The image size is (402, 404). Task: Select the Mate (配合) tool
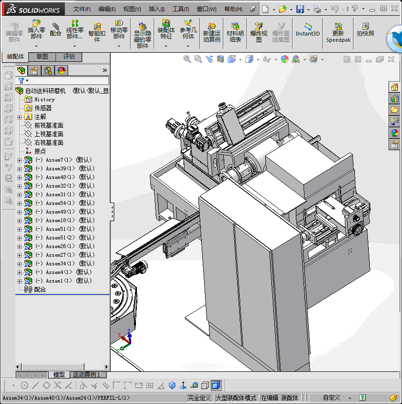click(56, 30)
